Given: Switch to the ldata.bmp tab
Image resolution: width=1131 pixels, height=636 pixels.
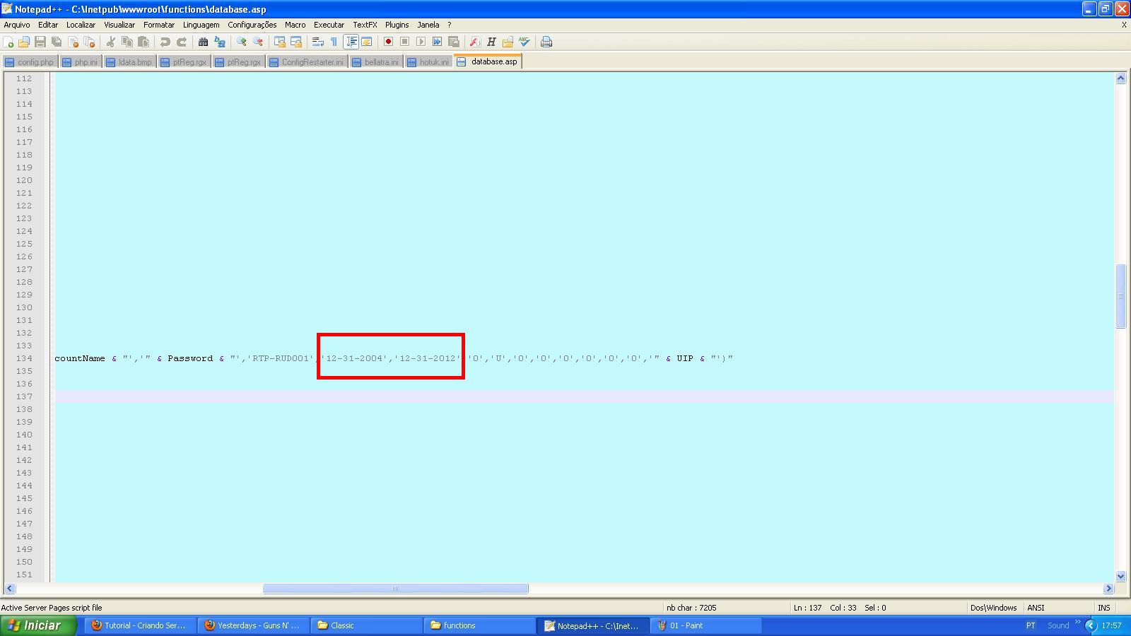Looking at the screenshot, I should 129,62.
